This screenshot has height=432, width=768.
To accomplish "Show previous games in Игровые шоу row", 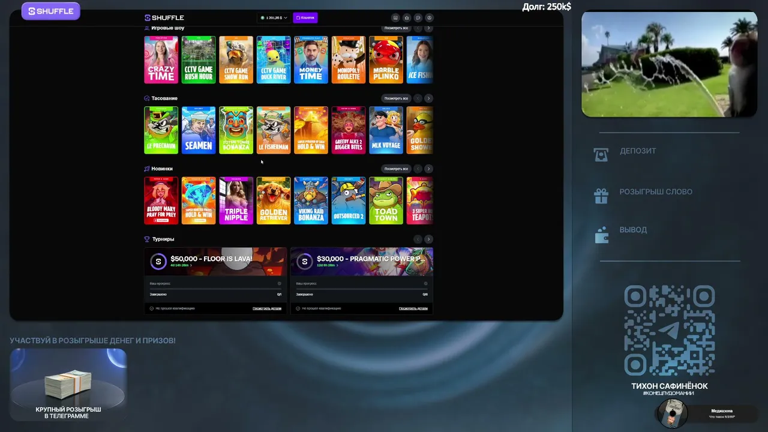I will tap(418, 28).
